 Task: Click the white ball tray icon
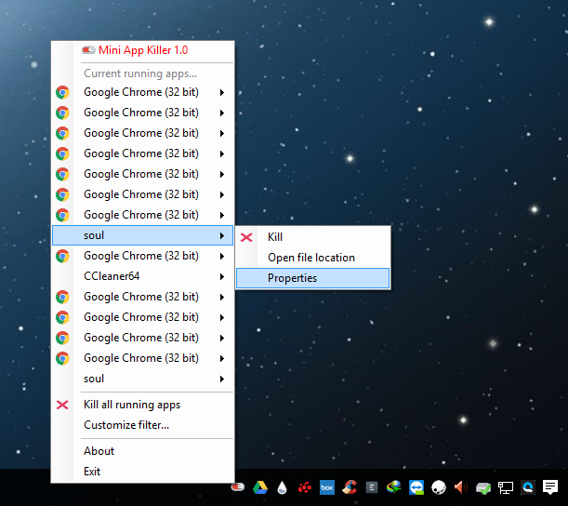[x=439, y=487]
